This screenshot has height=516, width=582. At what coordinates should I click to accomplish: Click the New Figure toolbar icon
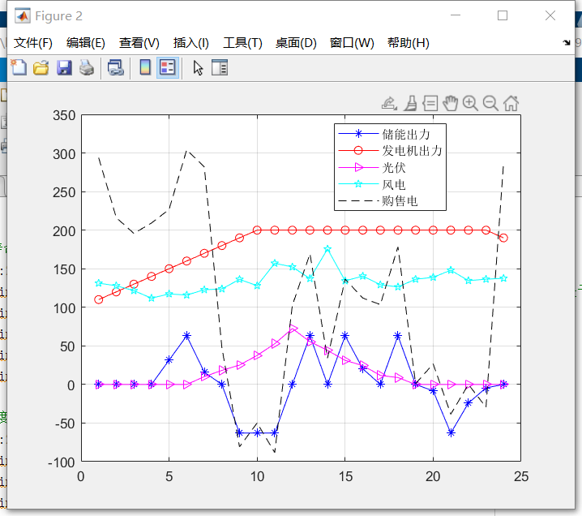click(18, 67)
